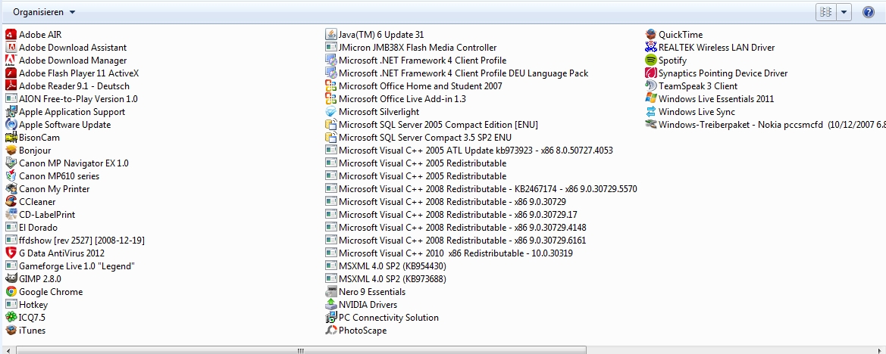The width and height of the screenshot is (886, 354).
Task: Click the change view button
Action: tap(825, 12)
